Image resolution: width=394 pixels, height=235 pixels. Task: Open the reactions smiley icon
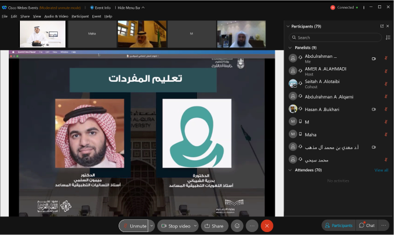pyautogui.click(x=237, y=226)
